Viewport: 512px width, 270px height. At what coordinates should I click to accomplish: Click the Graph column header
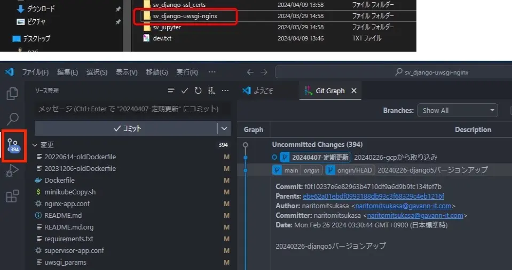(x=254, y=129)
